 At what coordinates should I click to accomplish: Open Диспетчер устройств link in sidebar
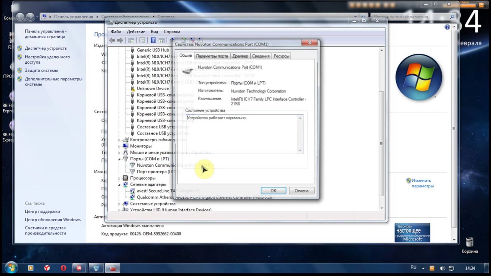click(x=46, y=48)
